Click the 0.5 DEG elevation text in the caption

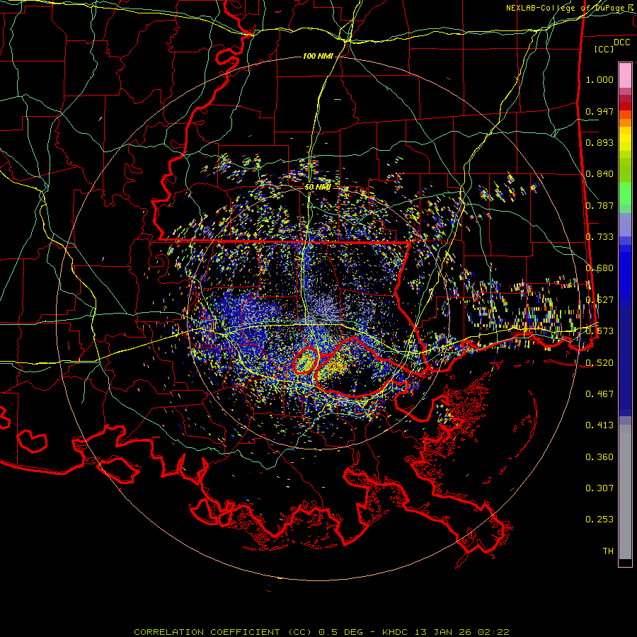tap(340, 632)
